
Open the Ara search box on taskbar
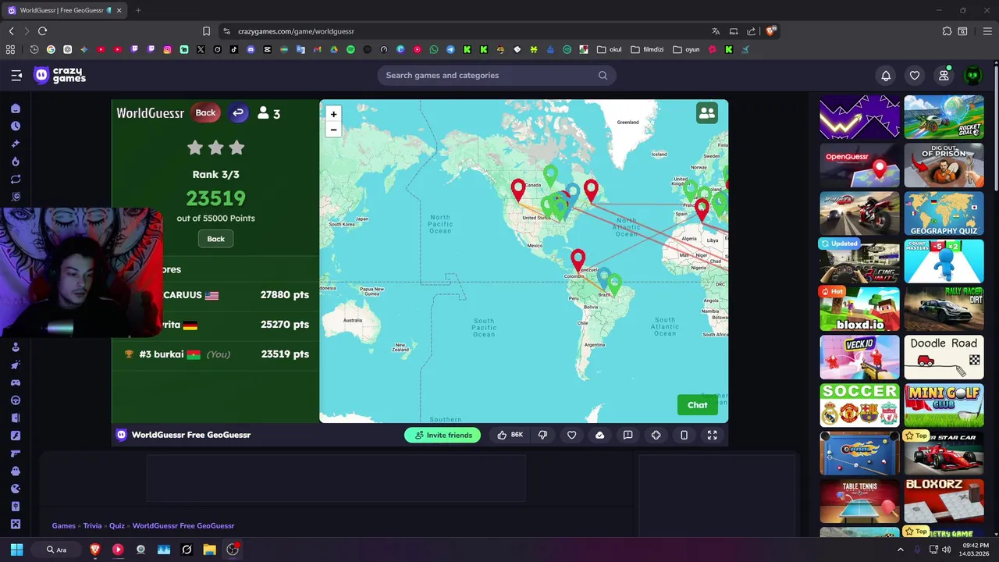click(x=57, y=550)
